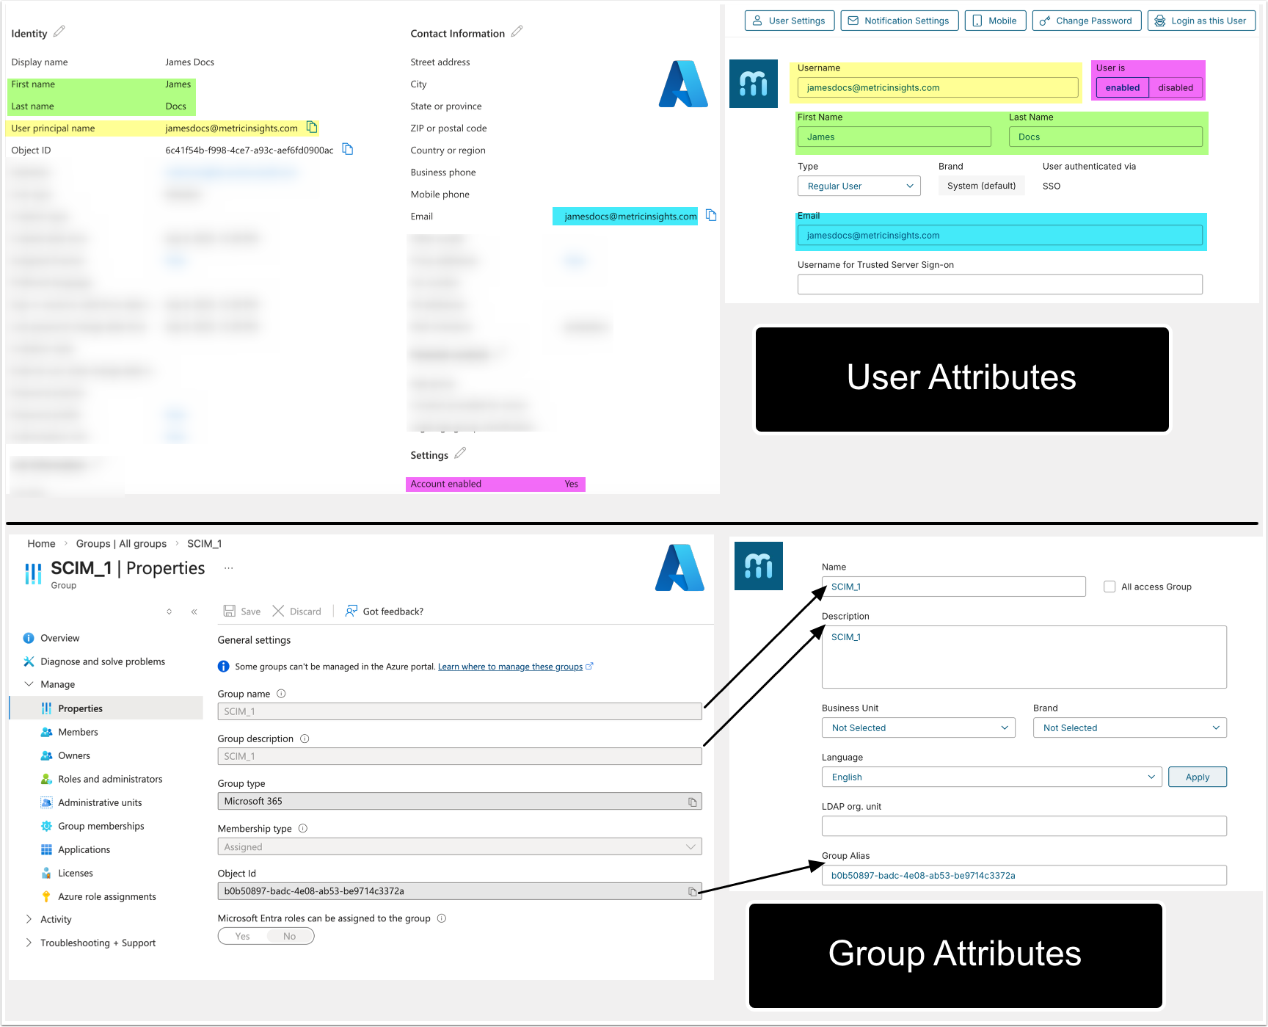Click the up-down sort arrows above sidebar
This screenshot has width=1268, height=1027.
[x=170, y=612]
